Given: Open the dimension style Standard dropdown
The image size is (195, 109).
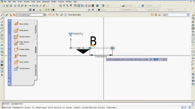Looking at the screenshot, I should 139,5.
